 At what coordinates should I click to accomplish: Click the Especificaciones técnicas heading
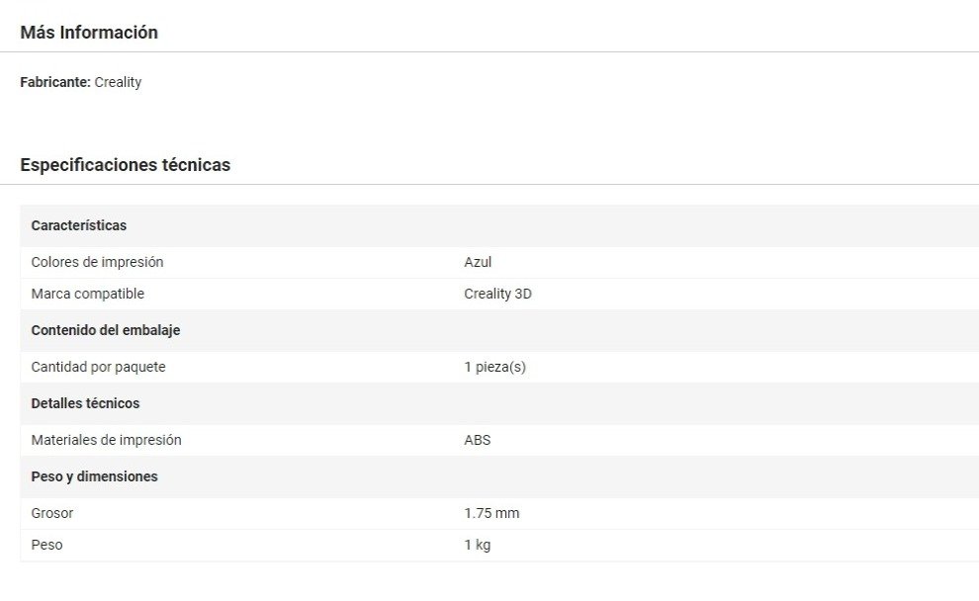coord(125,165)
